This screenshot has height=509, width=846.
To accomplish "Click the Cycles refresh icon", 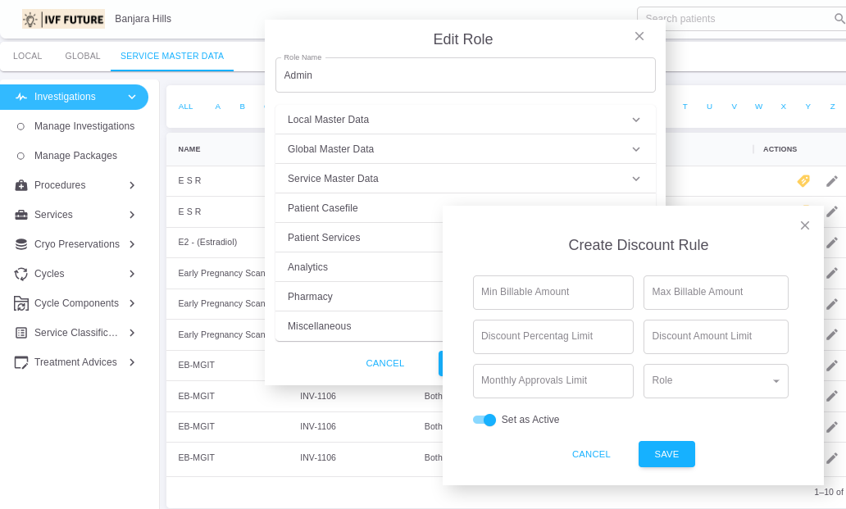I will tap(21, 274).
